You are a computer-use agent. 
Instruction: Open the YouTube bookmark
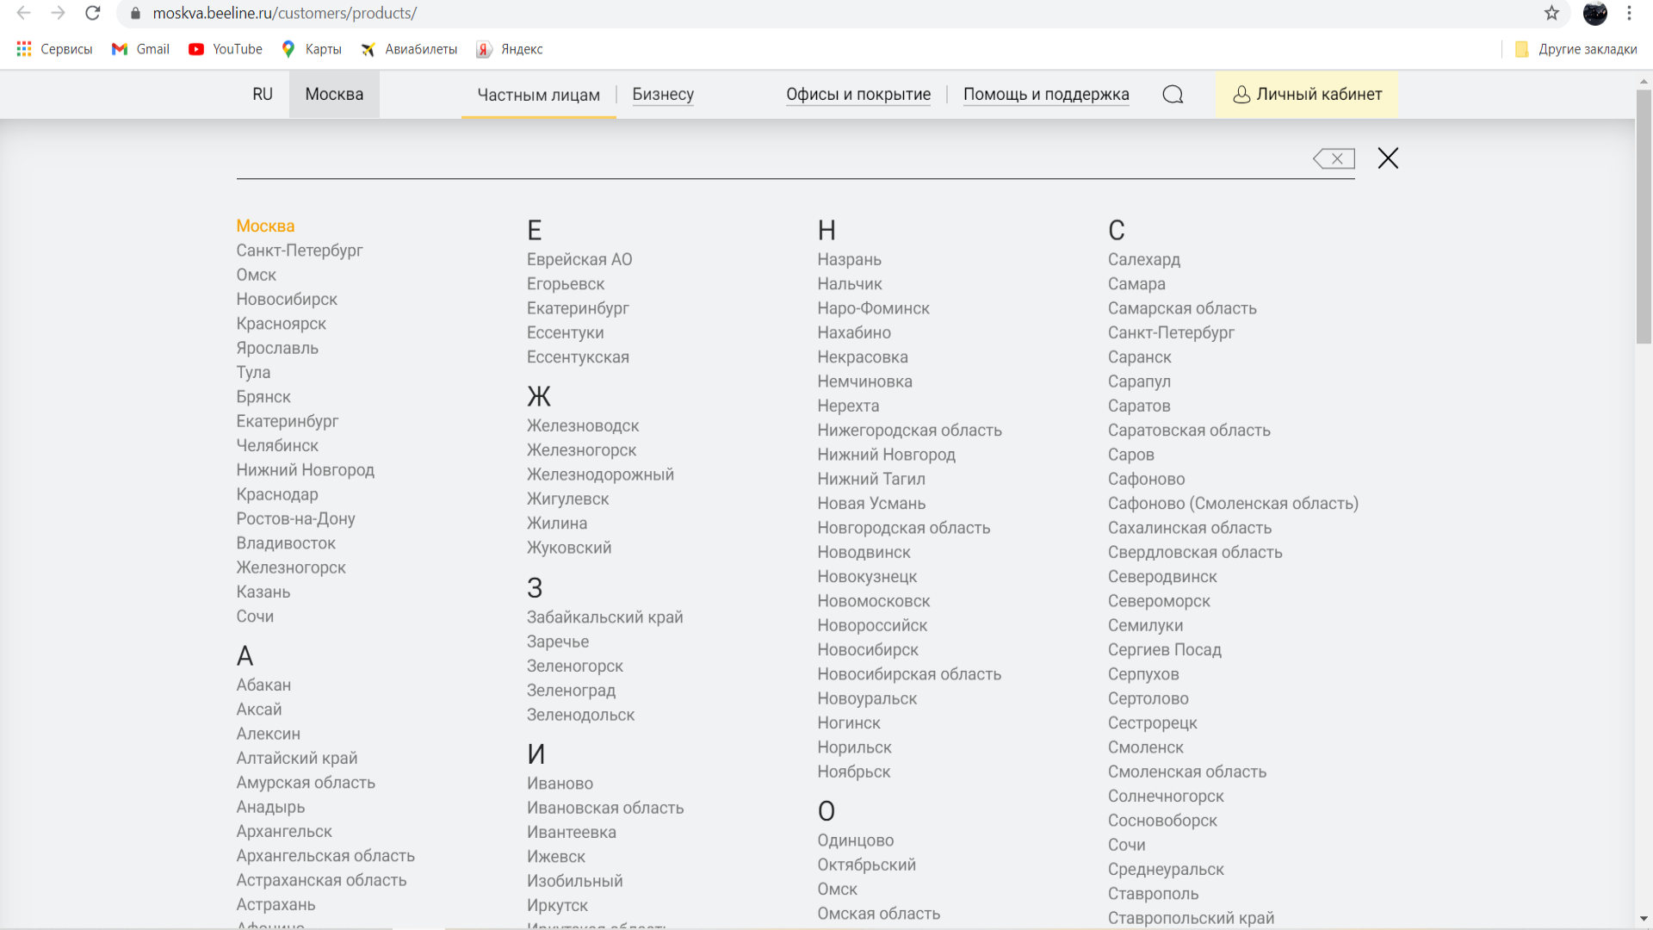(226, 49)
